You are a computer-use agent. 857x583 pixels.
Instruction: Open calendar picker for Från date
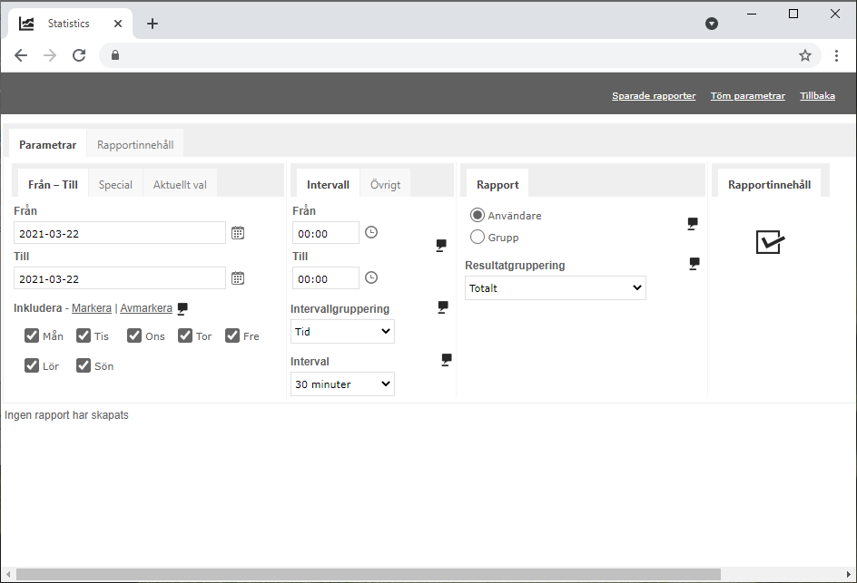[x=238, y=233]
